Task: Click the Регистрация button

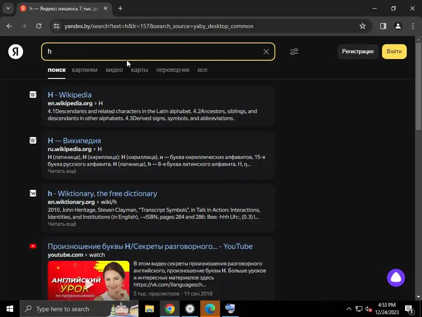Action: pyautogui.click(x=358, y=52)
